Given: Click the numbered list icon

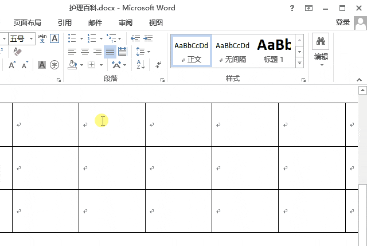Looking at the screenshot, I should 92,38.
